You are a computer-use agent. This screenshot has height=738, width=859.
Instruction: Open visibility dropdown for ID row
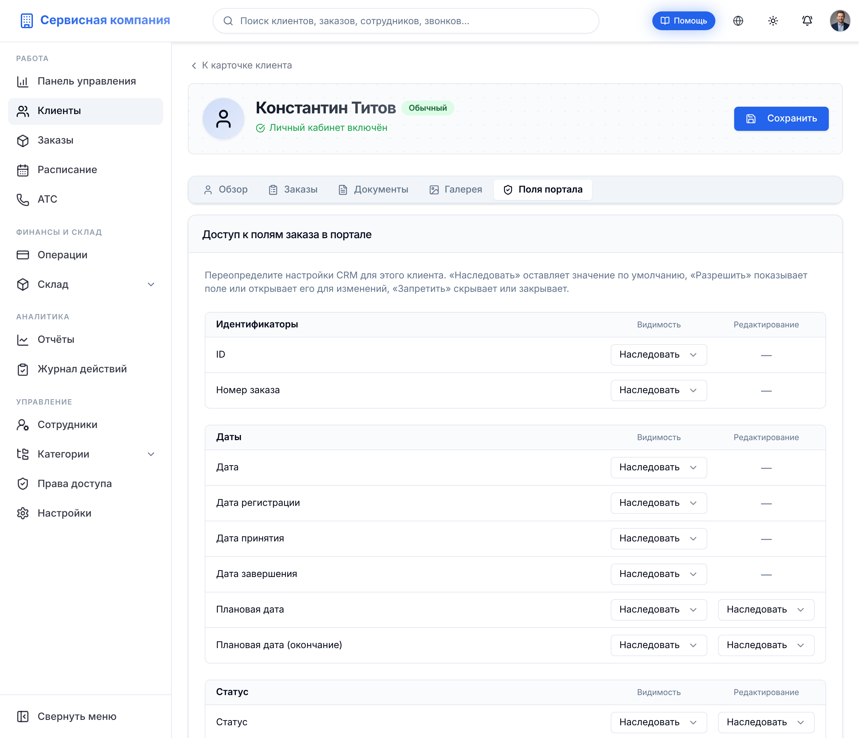(x=658, y=355)
